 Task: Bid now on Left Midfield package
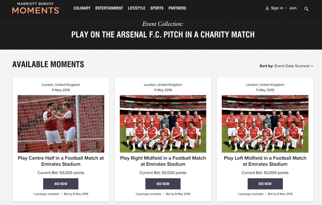pyautogui.click(x=265, y=184)
